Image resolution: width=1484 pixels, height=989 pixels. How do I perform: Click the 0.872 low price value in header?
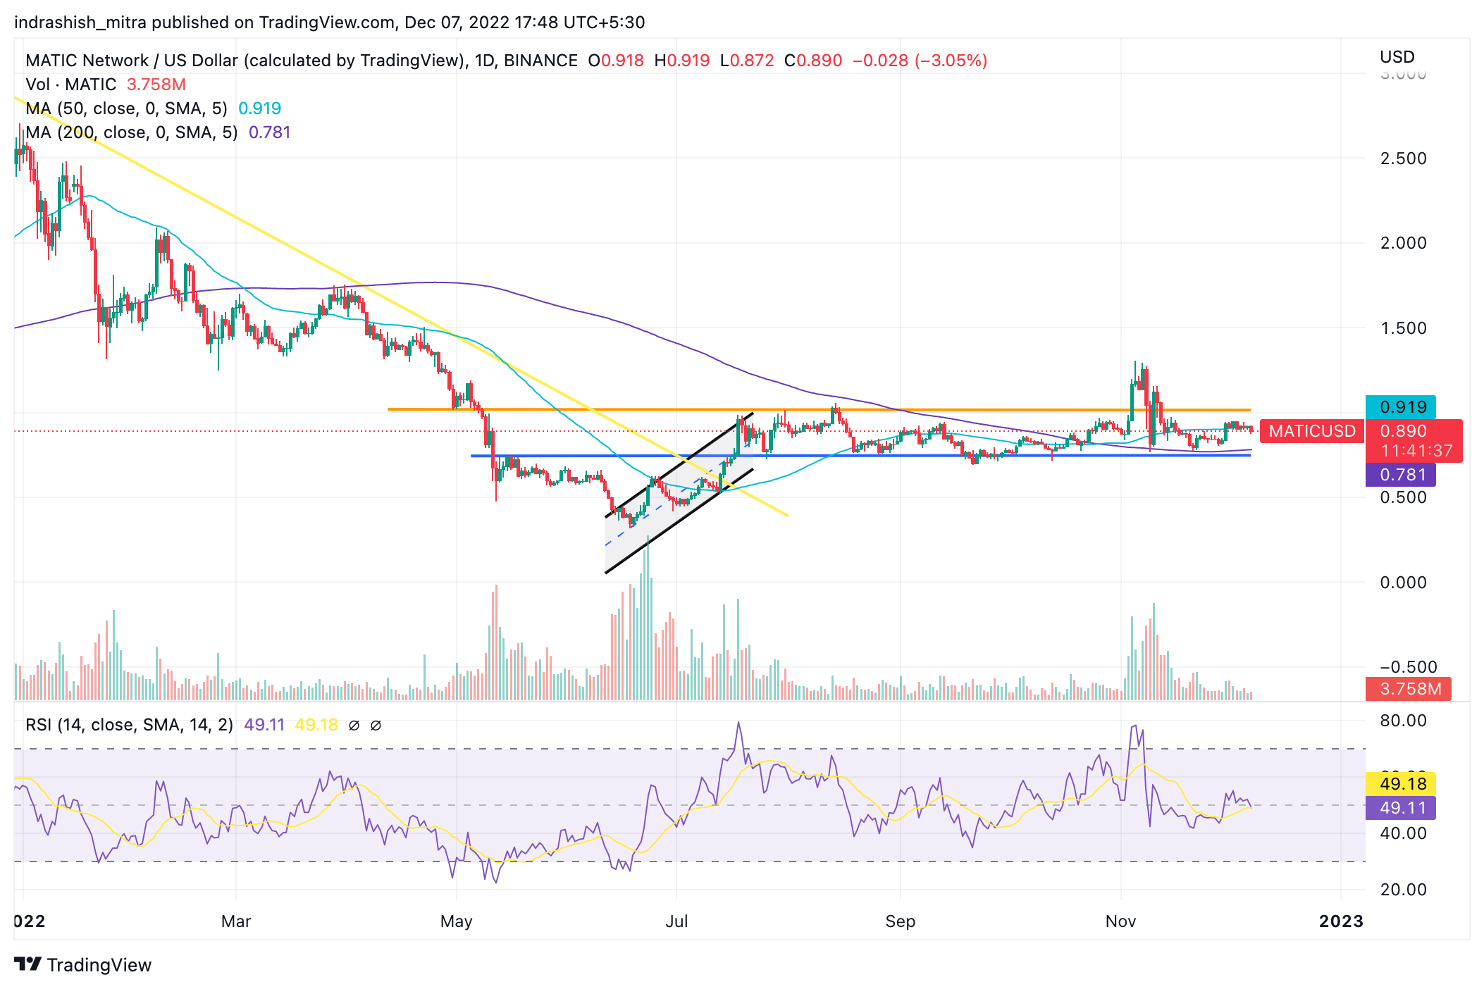pyautogui.click(x=752, y=61)
